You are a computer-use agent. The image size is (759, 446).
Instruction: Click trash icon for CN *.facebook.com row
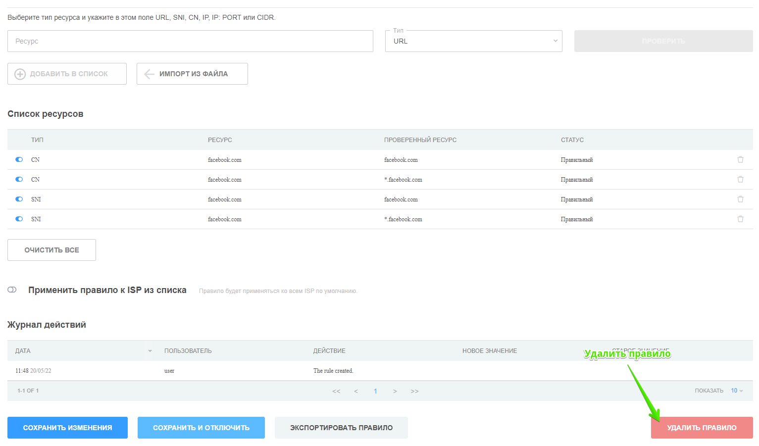[740, 179]
